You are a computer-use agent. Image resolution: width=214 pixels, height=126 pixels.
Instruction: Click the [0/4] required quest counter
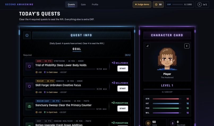(x=128, y=55)
